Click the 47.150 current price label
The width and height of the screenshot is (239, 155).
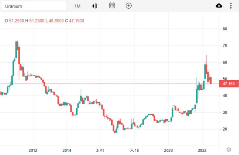tap(229, 84)
